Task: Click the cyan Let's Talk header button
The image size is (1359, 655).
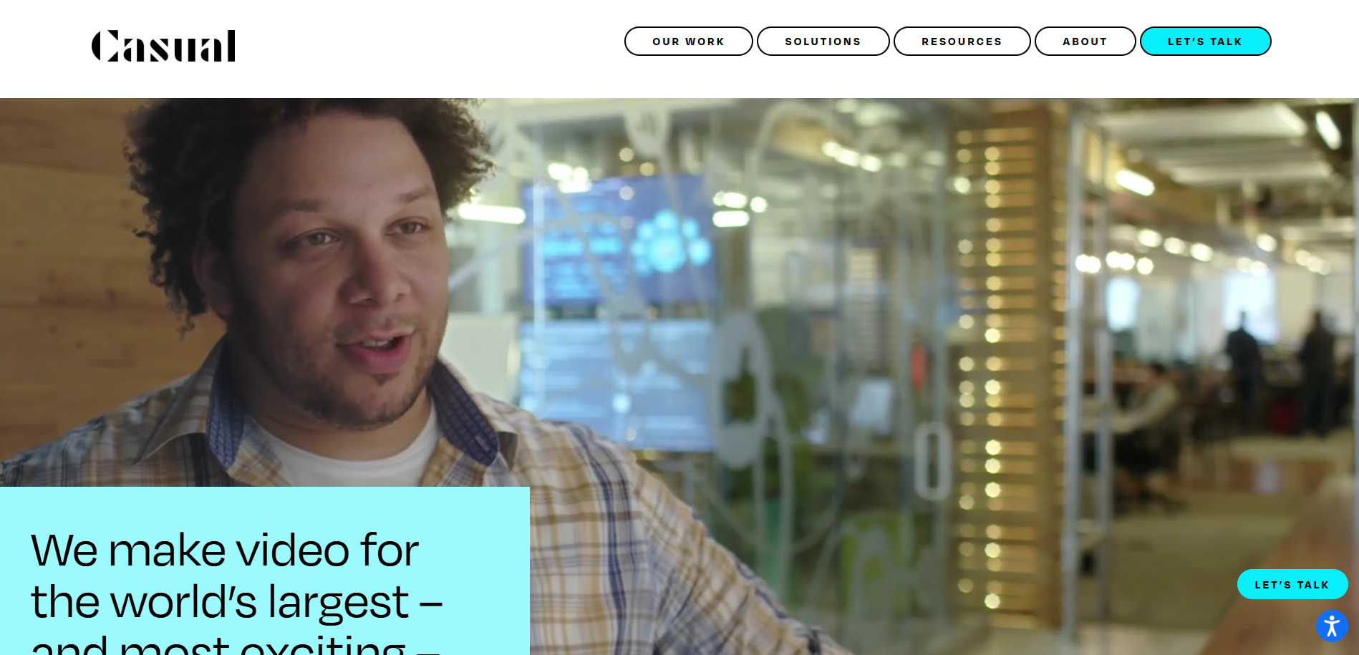Action: click(x=1205, y=42)
